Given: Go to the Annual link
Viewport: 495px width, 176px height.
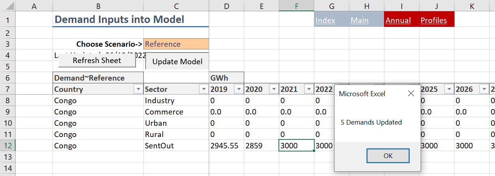Looking at the screenshot, I should 398,21.
